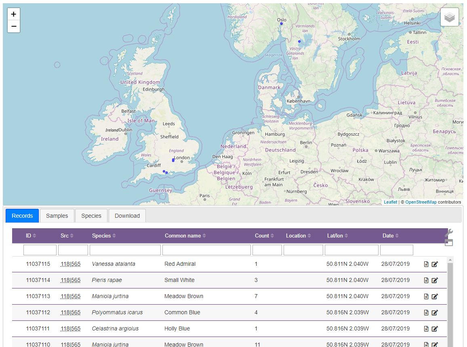Screen dimensions: 467x347
Task: Click the ID 11037113 cell
Action: click(38, 296)
